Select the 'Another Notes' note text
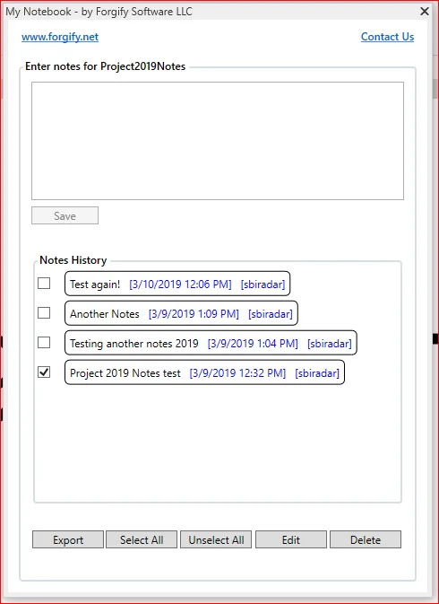This screenshot has height=604, width=439. click(105, 314)
